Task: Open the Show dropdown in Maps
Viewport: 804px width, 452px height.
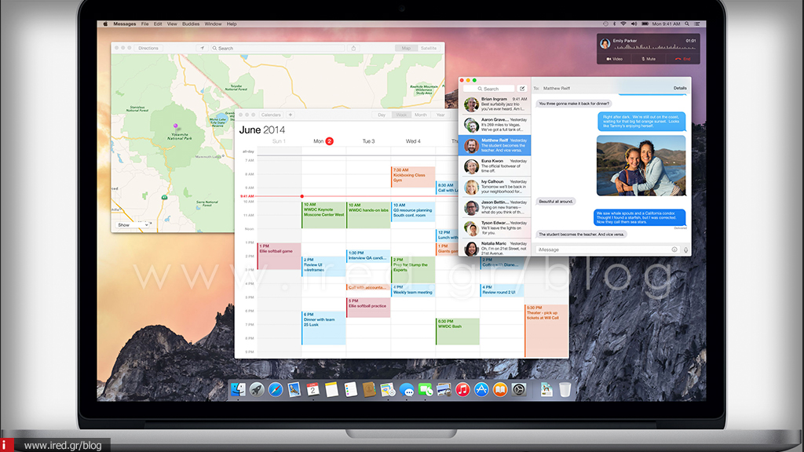Action: 133,225
